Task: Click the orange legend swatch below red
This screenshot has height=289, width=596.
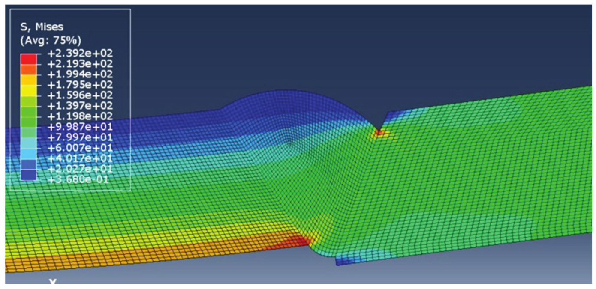Action: coord(29,69)
